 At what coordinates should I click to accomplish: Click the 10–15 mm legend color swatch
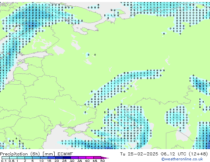pos(44,158)
